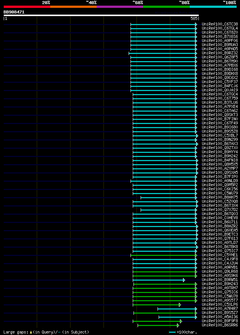Click the white query sequence bar
This screenshot has width=240, height=335.
coord(101,15)
